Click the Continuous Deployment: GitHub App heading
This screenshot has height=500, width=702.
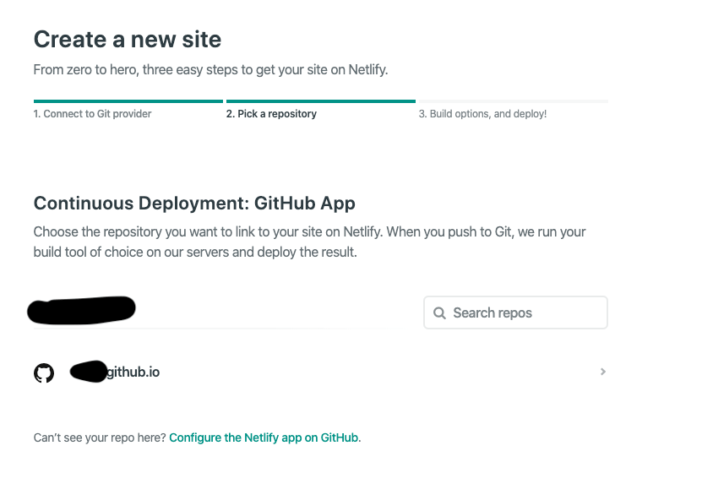[193, 203]
